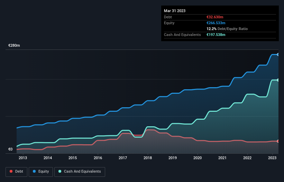The image size is (284, 182).
Task: Click the €197.538m cash value
Action: [216, 35]
